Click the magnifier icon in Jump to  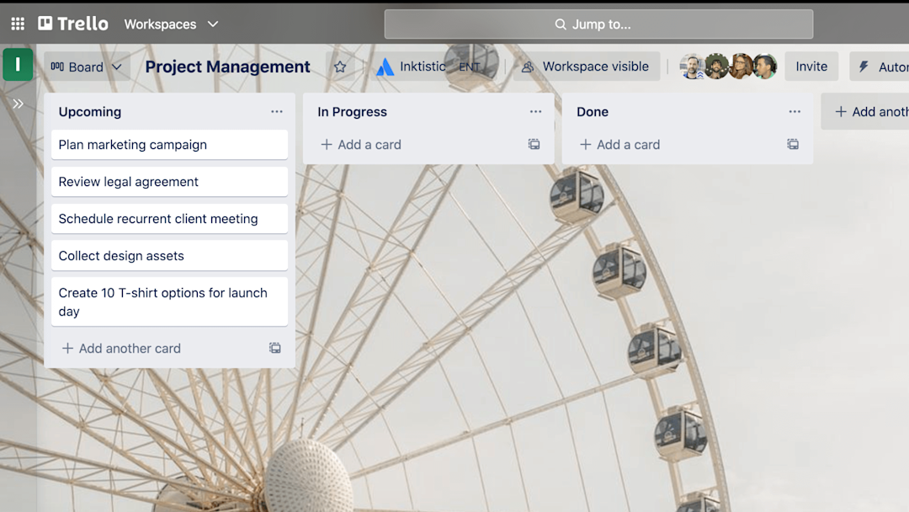tap(561, 24)
